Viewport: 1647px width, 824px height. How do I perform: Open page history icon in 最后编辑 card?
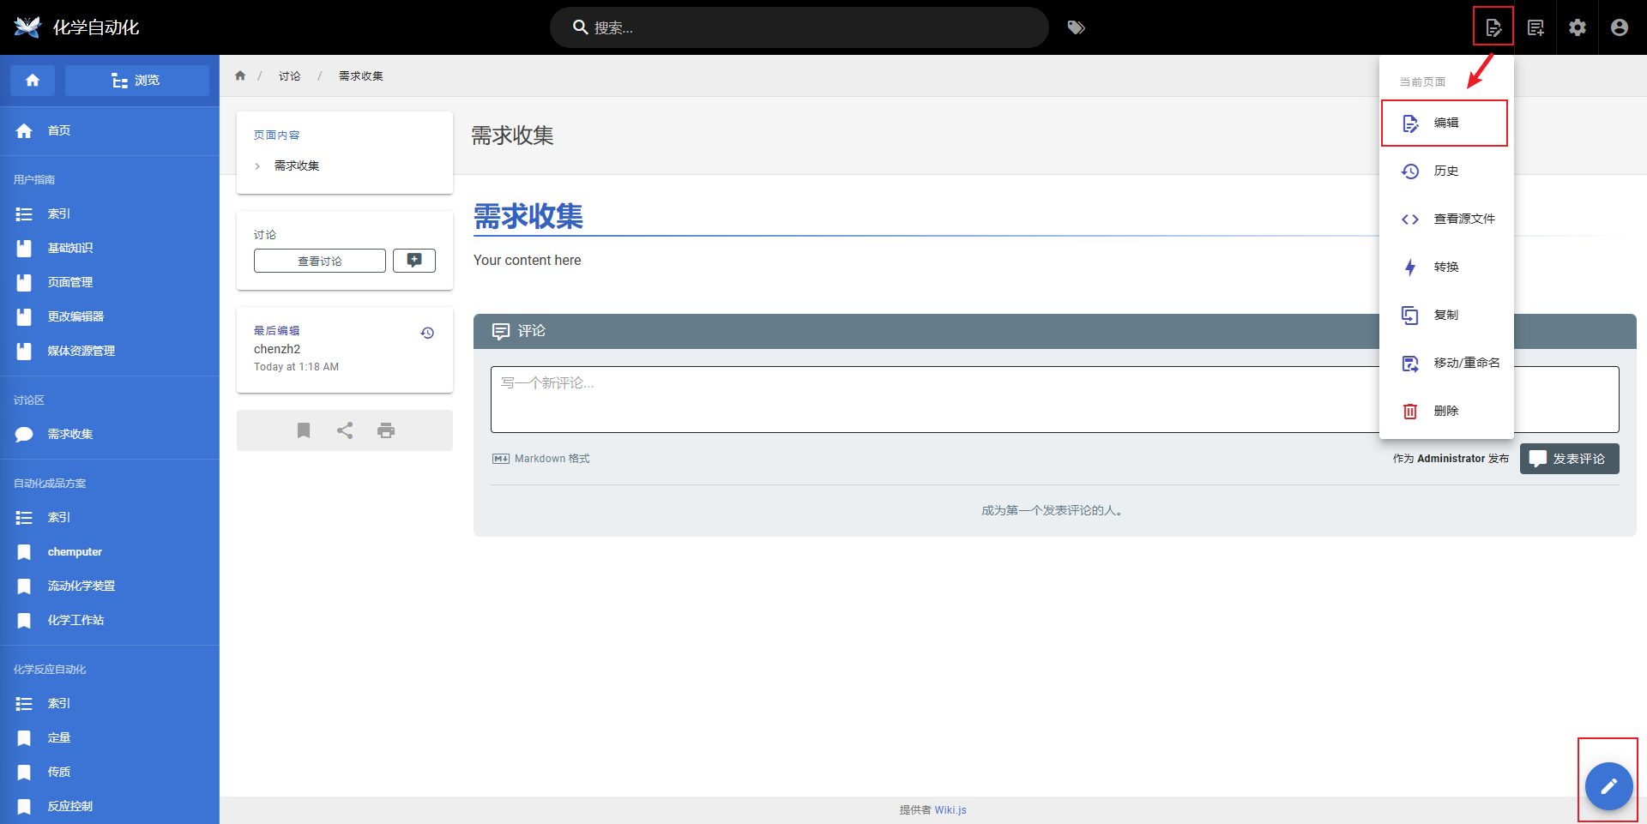[427, 333]
